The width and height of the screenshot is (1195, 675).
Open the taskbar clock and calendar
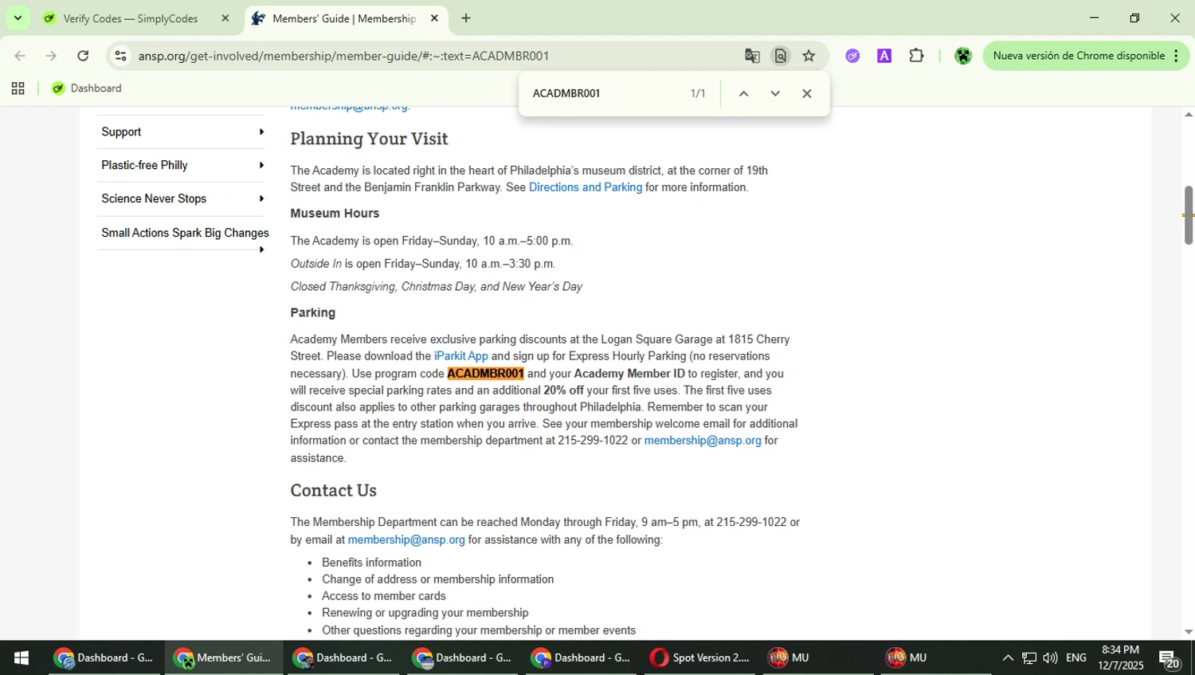tap(1120, 658)
